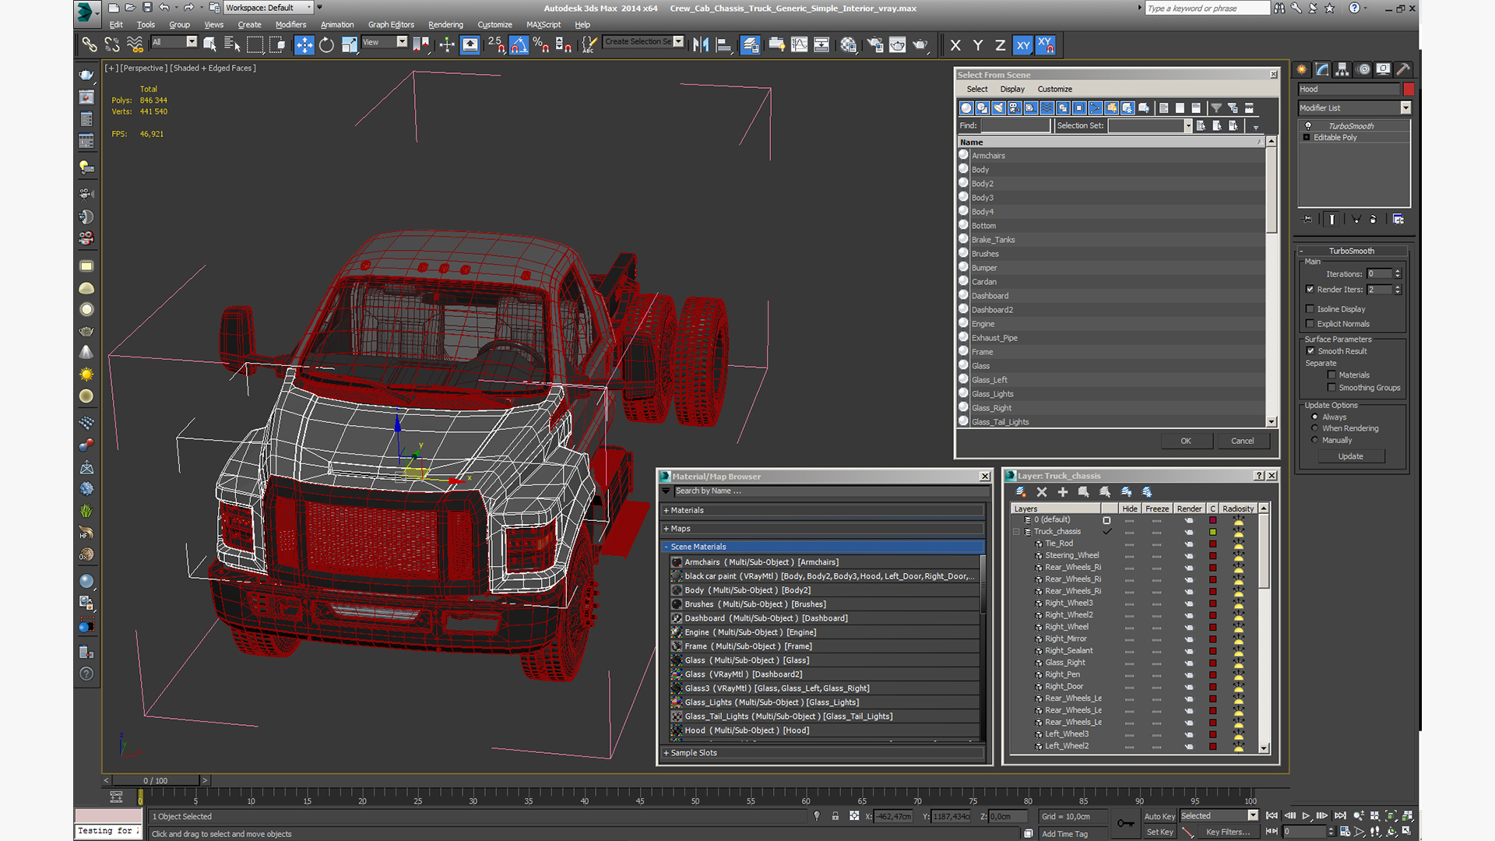Open the selection filter All dropdown

coord(192,42)
